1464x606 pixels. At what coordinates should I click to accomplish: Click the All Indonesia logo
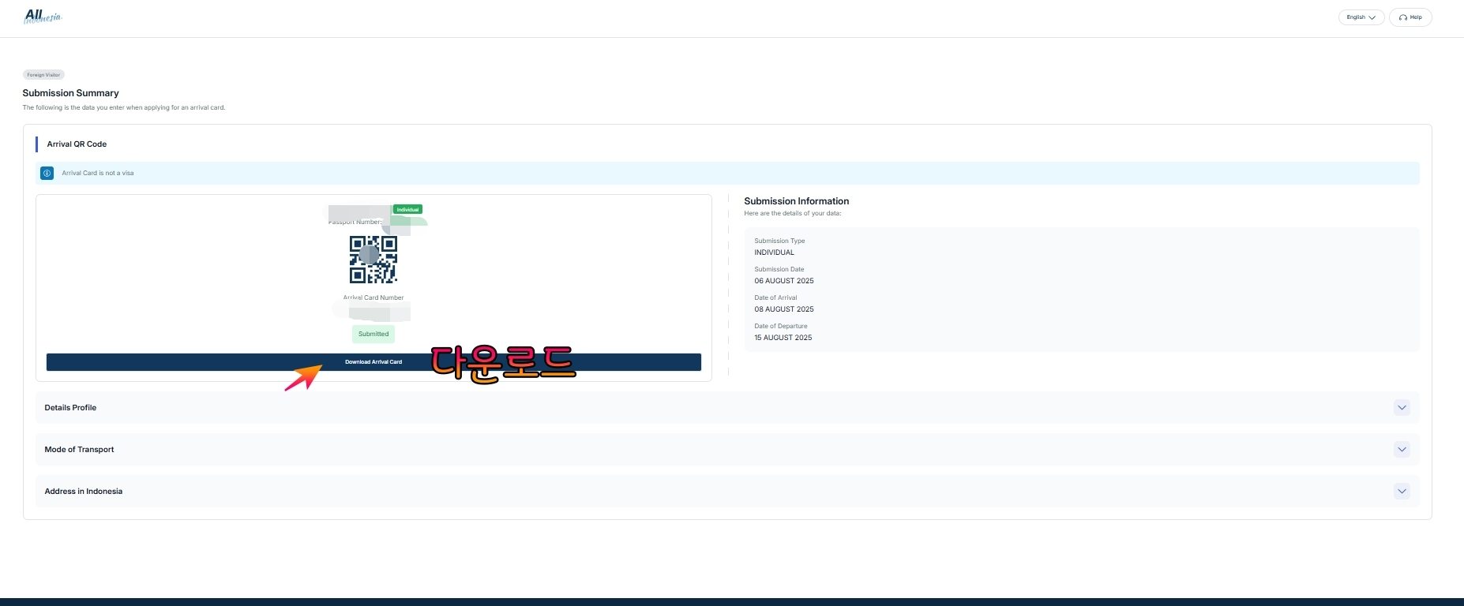(x=43, y=17)
